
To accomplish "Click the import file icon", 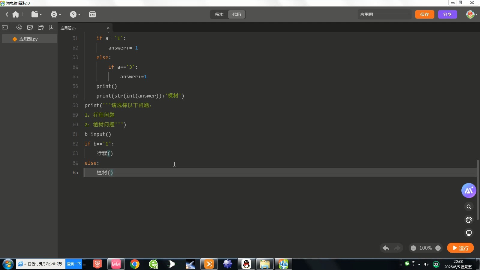I will [x=52, y=27].
